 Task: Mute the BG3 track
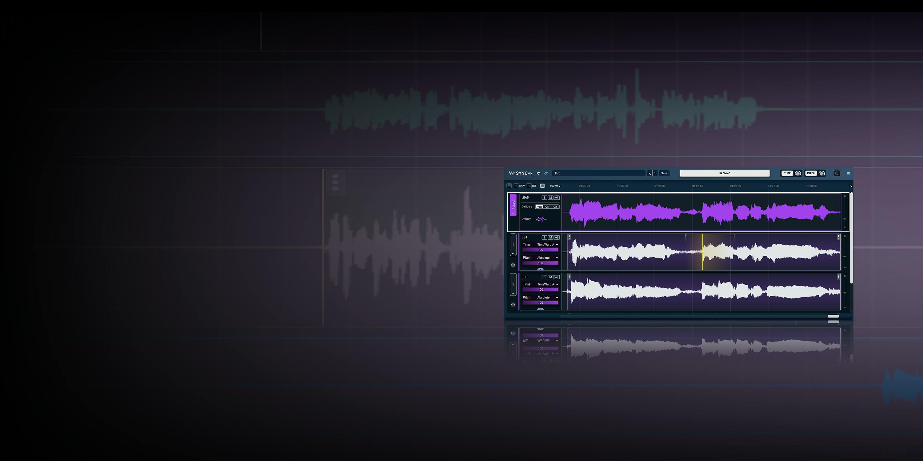pos(551,277)
